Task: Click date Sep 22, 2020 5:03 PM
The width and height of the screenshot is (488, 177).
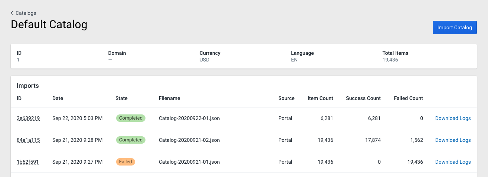Action: [x=78, y=118]
